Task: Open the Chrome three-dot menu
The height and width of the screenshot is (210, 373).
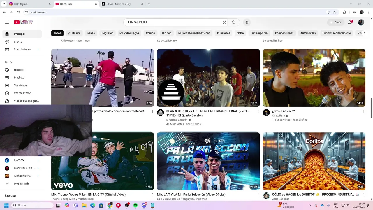Action: click(x=369, y=12)
